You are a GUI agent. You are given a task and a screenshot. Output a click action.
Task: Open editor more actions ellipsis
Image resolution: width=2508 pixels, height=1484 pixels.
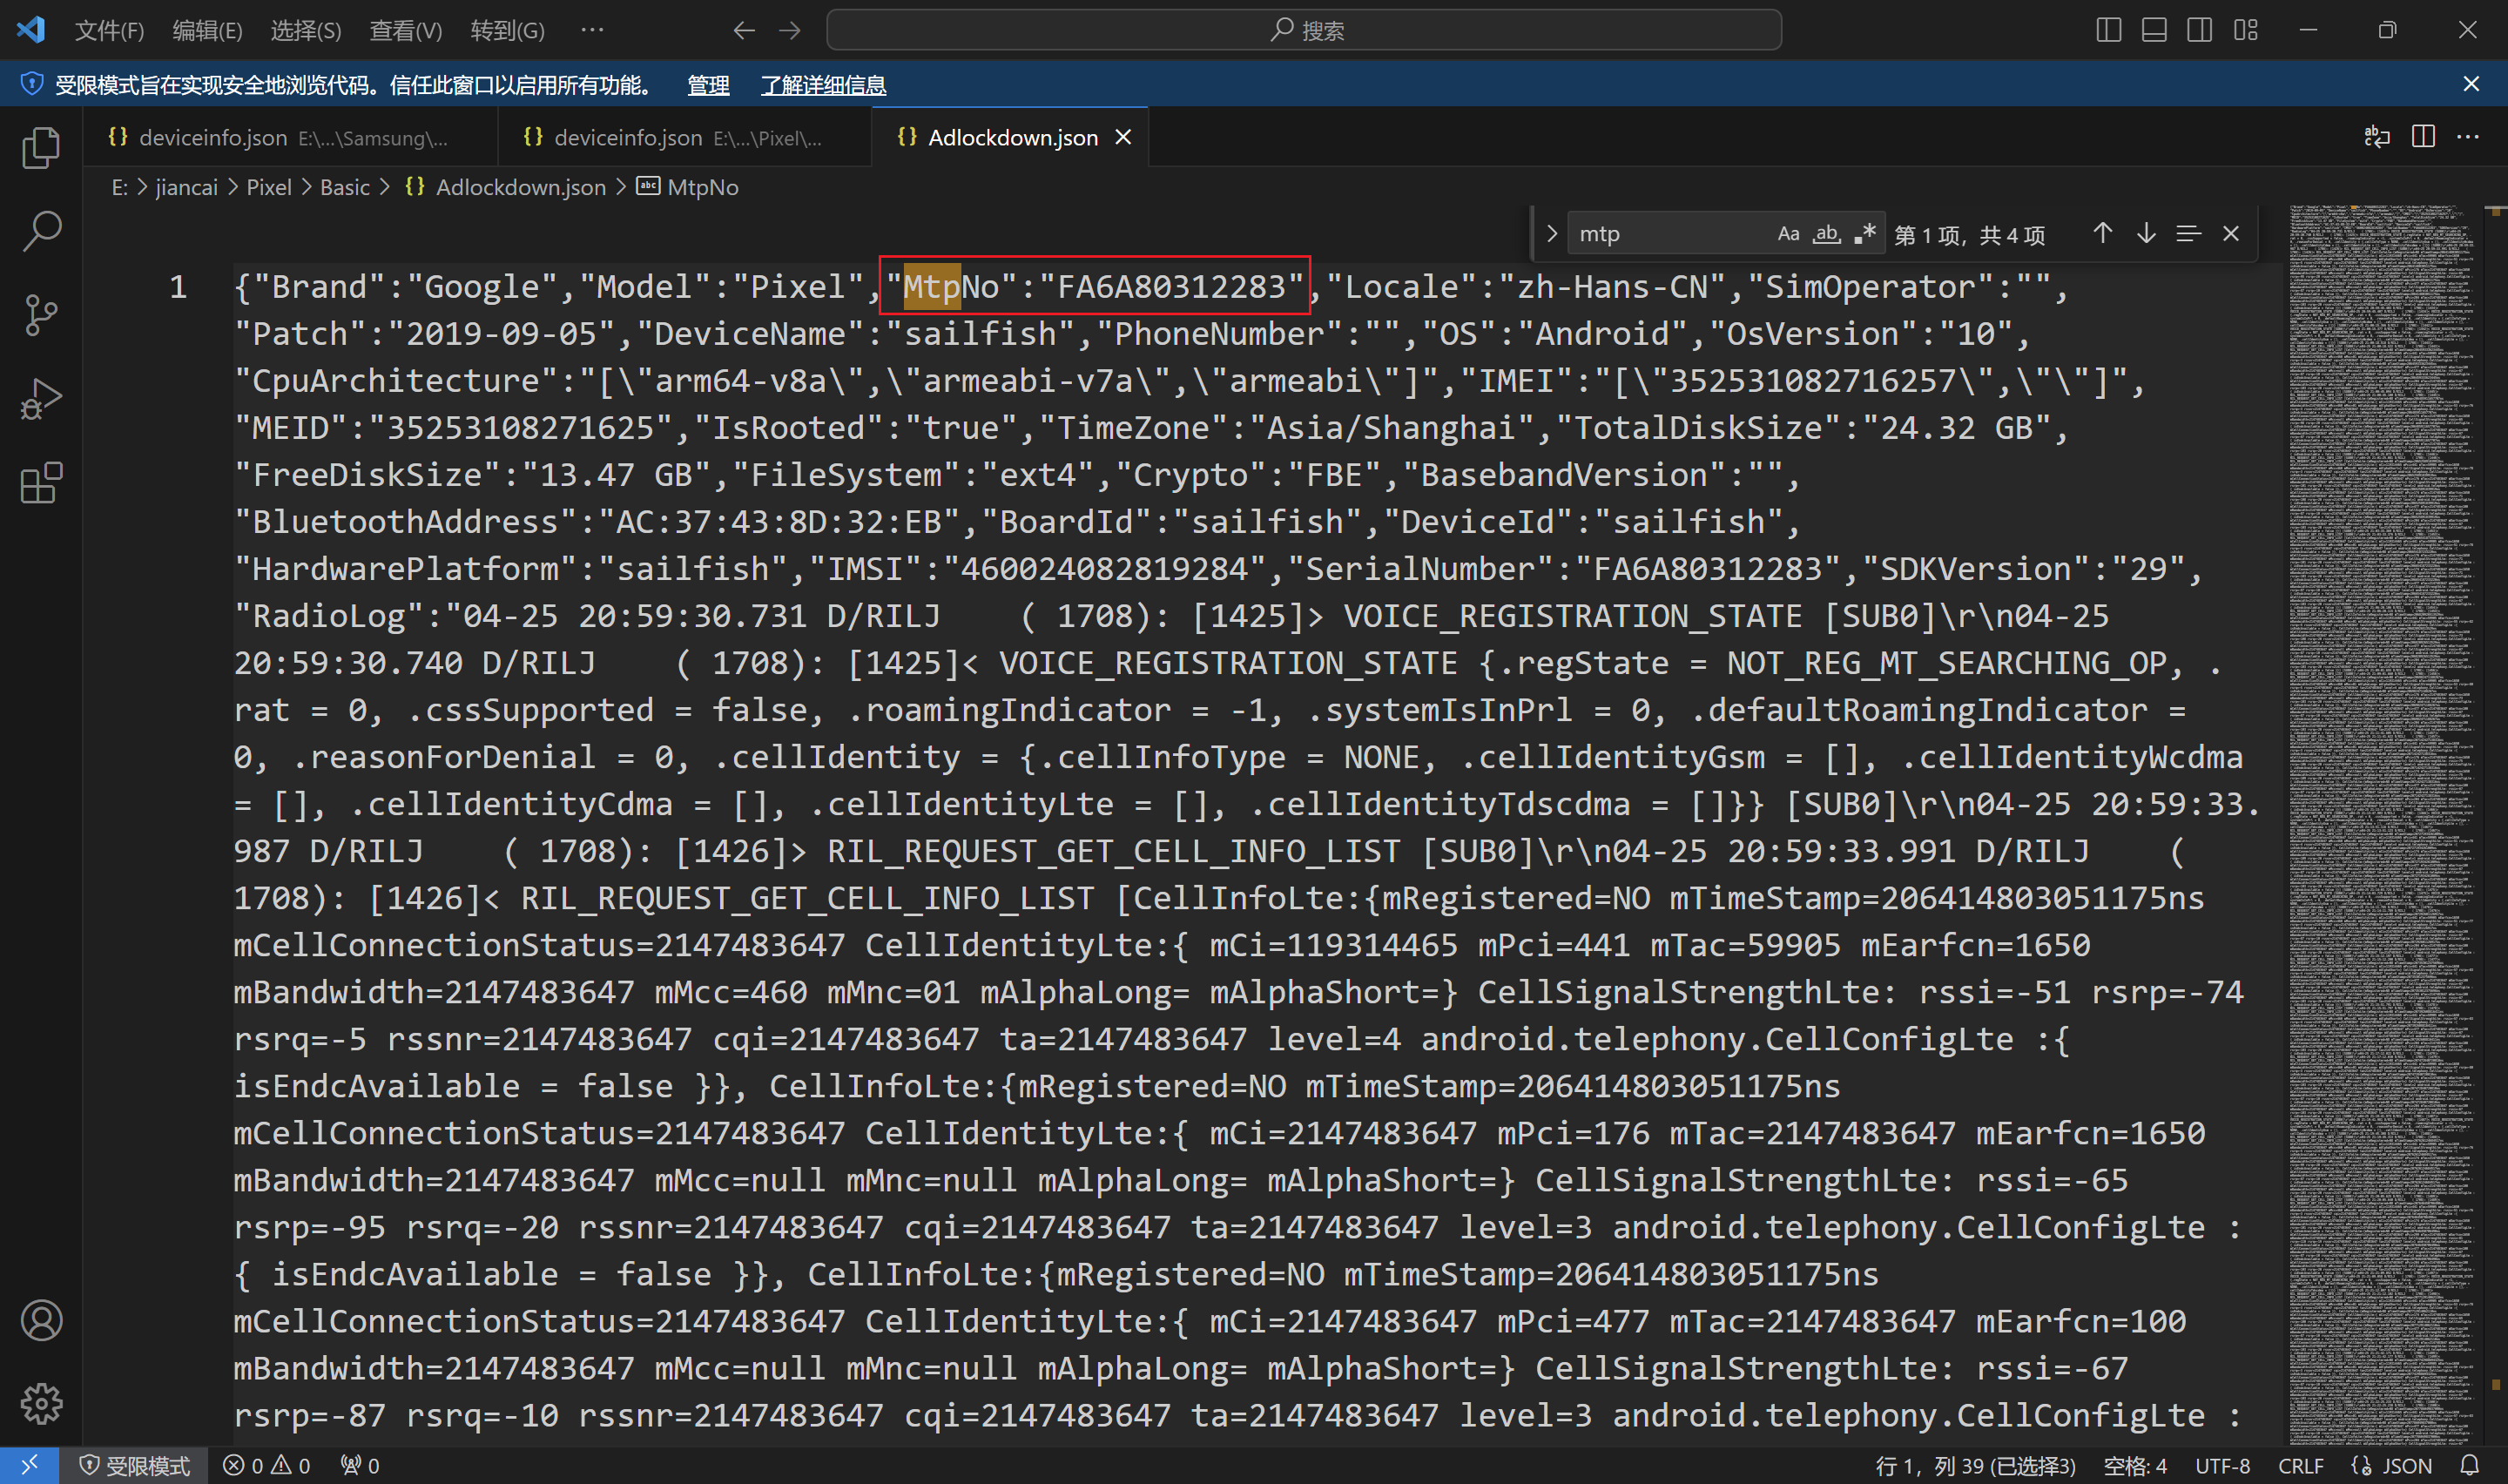[2468, 136]
